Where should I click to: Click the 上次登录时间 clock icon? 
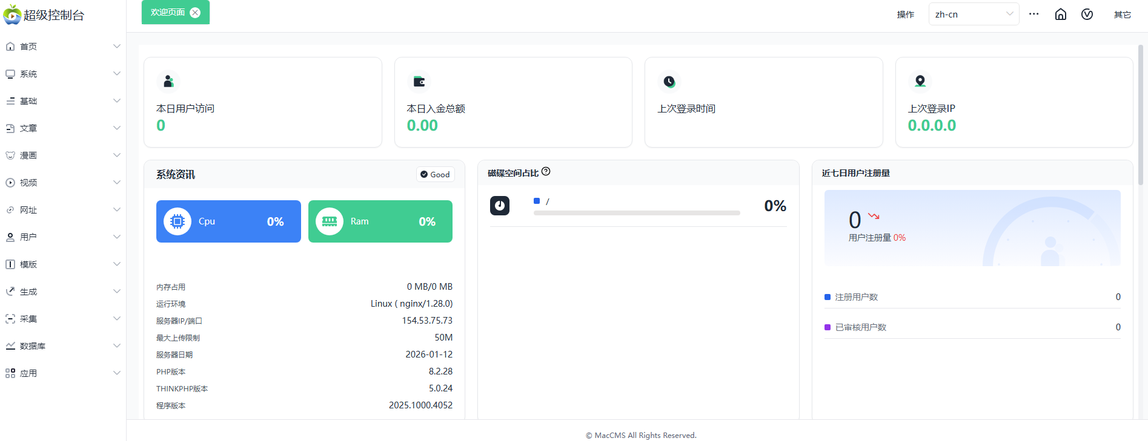coord(669,81)
